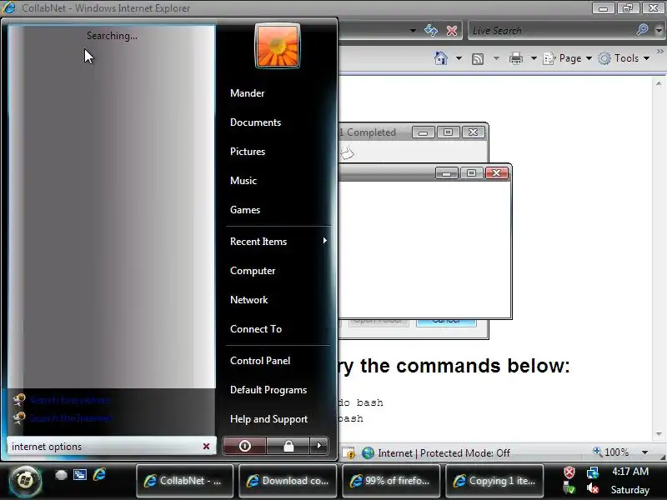Open Music from Start menu
This screenshot has height=500, width=667.
[x=243, y=181]
